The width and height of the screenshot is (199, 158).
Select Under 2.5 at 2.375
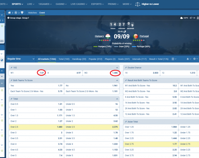pos(92,127)
